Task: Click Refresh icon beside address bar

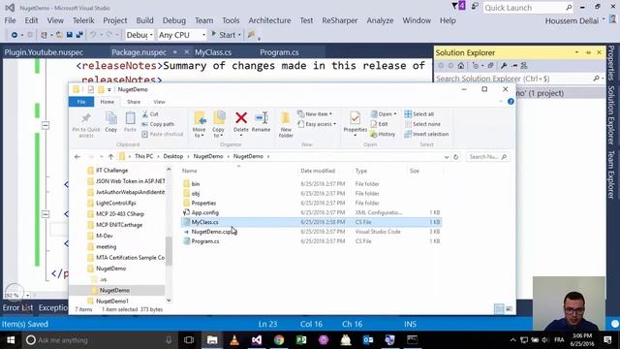Action: pyautogui.click(x=455, y=157)
